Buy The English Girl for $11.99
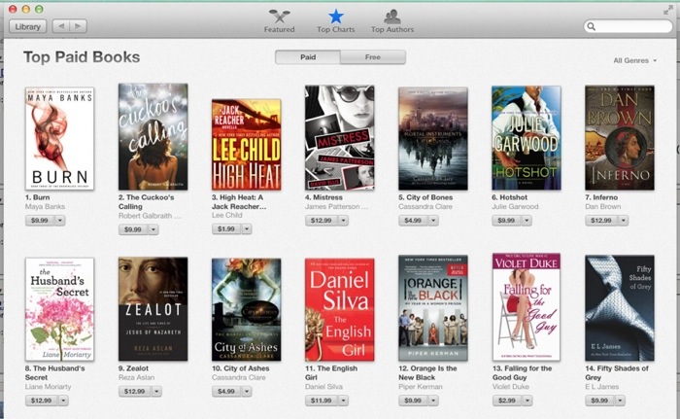This screenshot has width=680, height=419. tap(321, 401)
